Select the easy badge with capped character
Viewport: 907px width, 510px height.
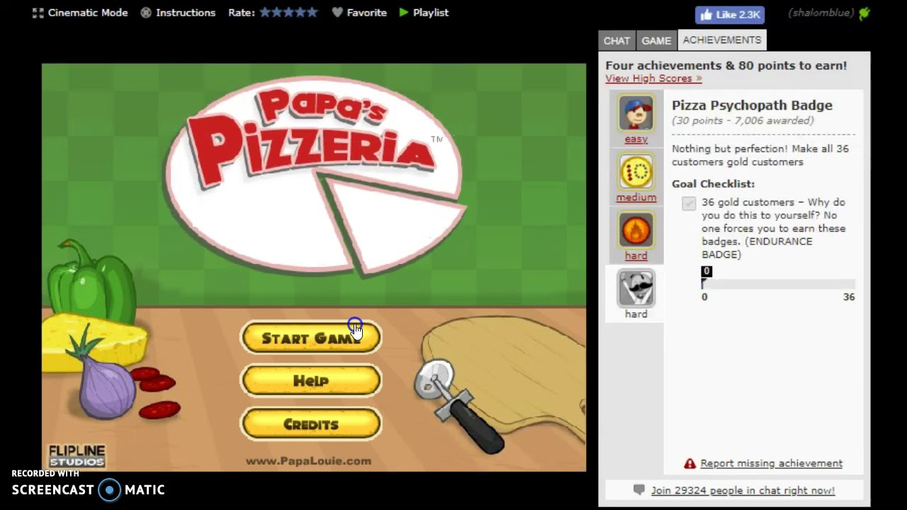(636, 113)
